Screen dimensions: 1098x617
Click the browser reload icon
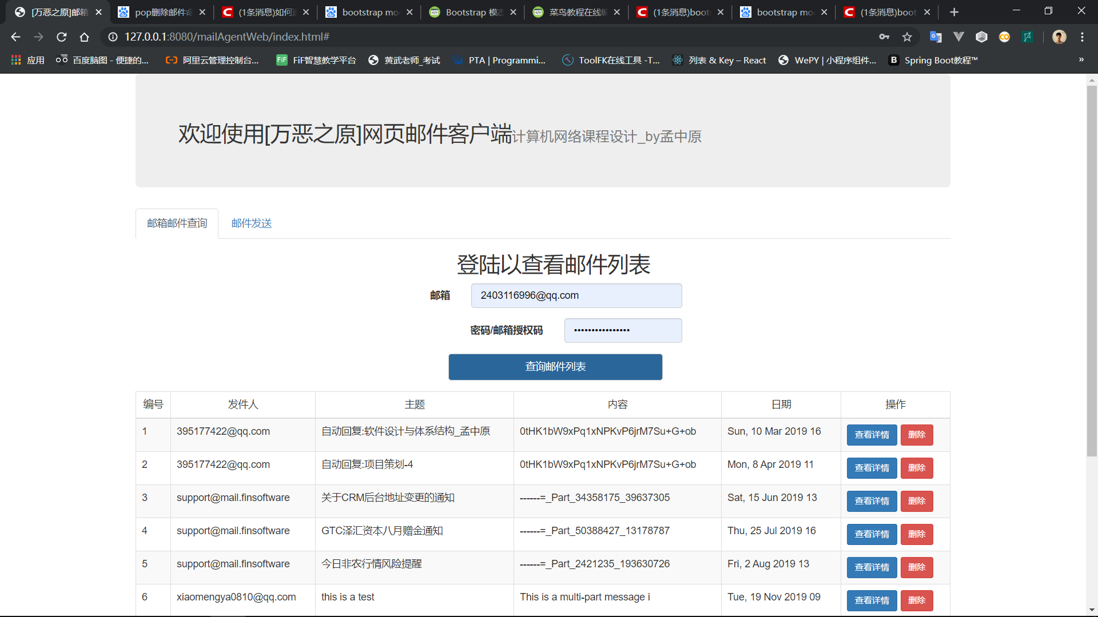pyautogui.click(x=62, y=37)
